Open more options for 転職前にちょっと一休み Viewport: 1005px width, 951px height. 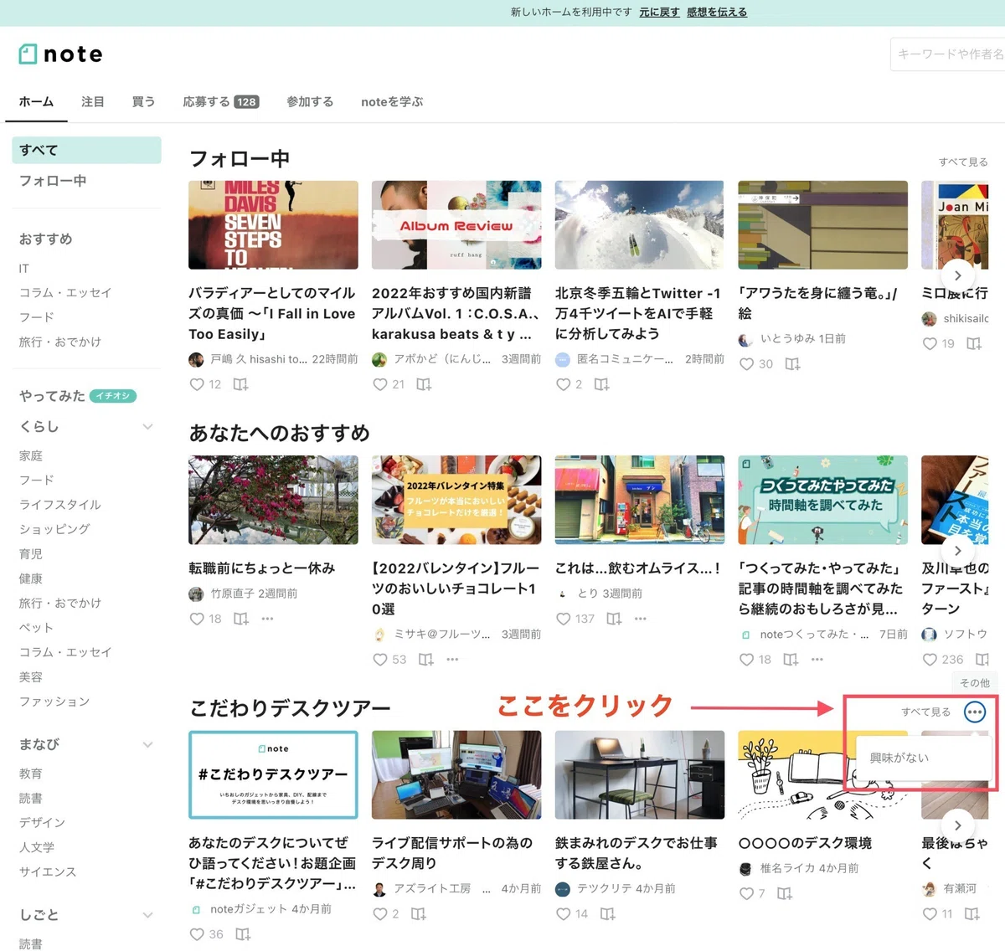tap(267, 619)
